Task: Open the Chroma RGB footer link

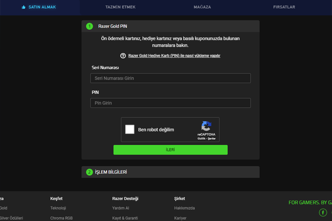Action: click(61, 218)
